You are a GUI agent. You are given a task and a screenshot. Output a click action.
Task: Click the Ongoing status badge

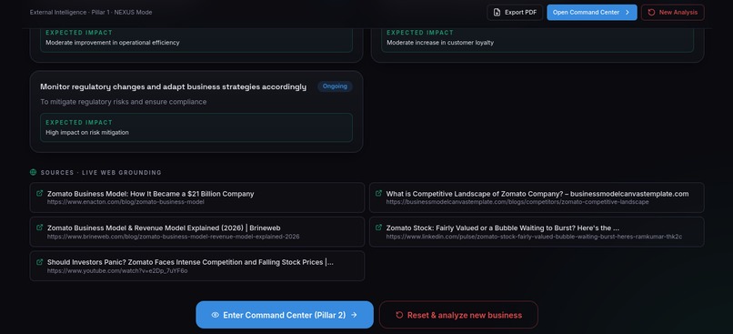[335, 86]
